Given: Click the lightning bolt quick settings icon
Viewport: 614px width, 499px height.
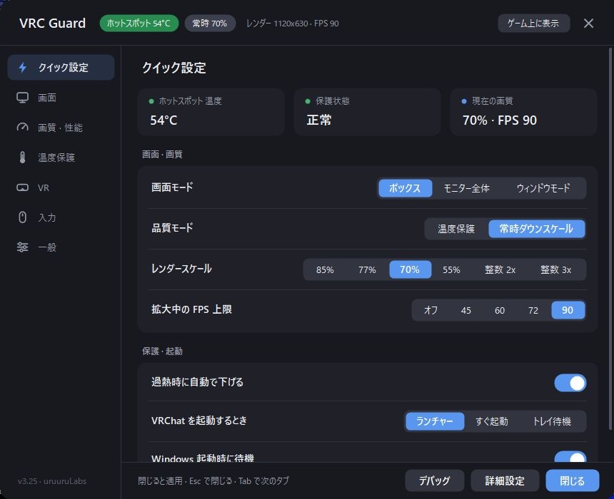Looking at the screenshot, I should coord(23,68).
